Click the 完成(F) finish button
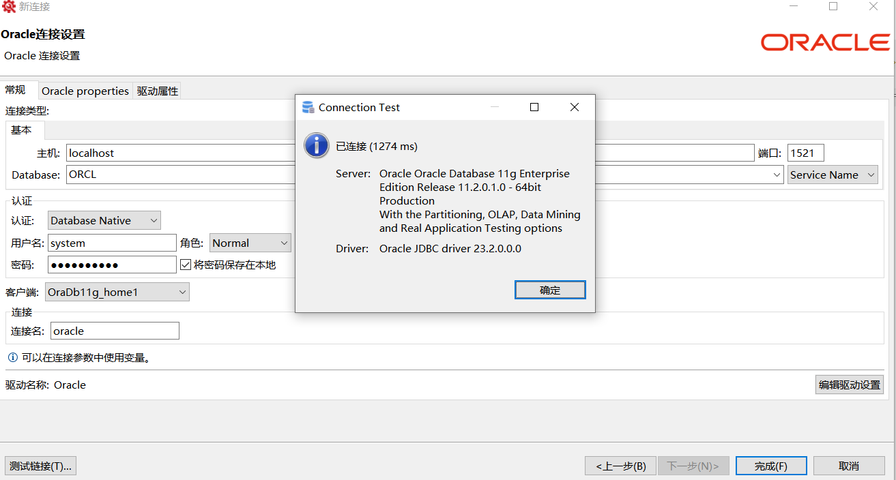The width and height of the screenshot is (896, 480). 770,466
